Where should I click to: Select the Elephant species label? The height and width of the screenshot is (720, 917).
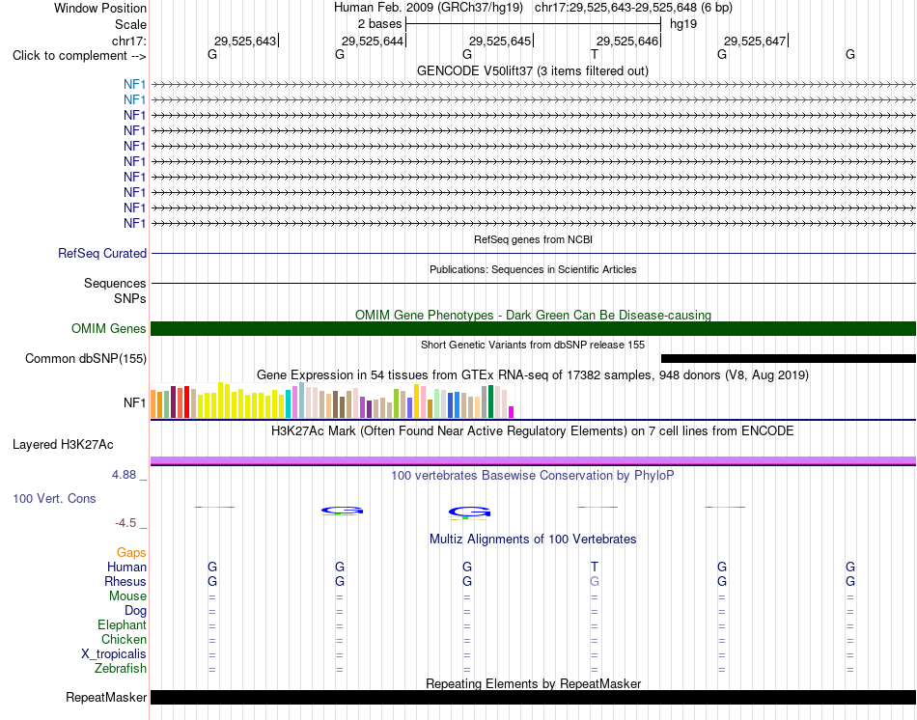[x=123, y=624]
